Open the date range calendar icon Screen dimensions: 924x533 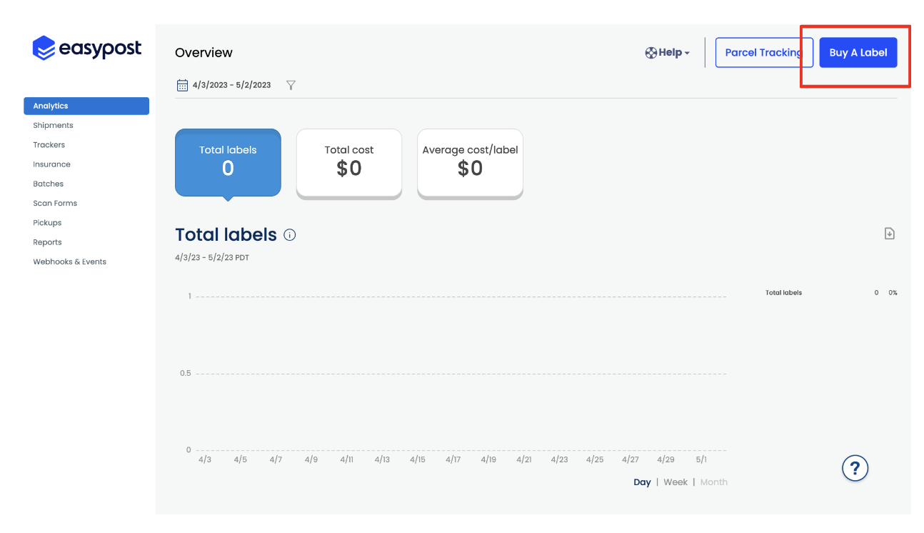pos(182,85)
